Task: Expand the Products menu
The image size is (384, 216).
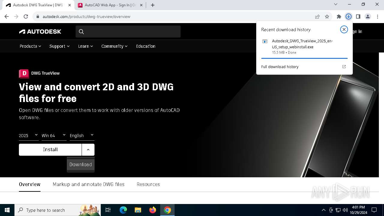Action: point(30,46)
